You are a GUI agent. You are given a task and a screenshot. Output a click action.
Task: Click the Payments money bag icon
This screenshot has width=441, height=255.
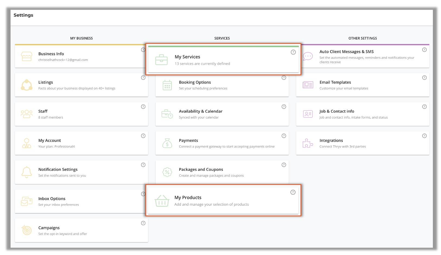click(x=167, y=143)
